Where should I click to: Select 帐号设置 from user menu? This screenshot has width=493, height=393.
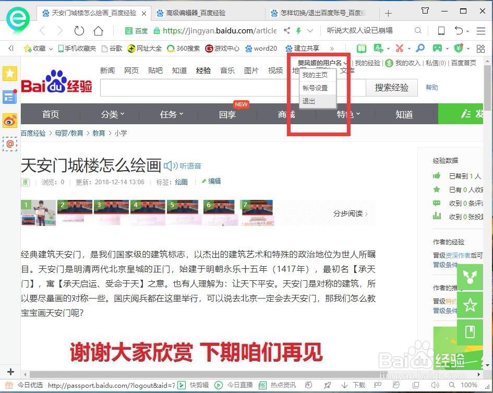(315, 88)
